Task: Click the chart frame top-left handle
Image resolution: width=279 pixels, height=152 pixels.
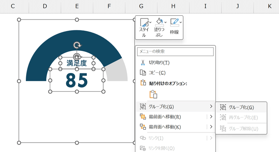Action: 19,20
